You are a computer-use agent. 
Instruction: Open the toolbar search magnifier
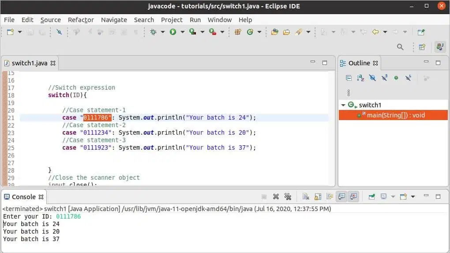point(400,47)
